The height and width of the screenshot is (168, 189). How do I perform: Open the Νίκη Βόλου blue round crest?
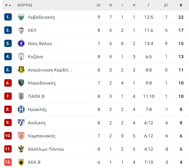tap(21, 43)
